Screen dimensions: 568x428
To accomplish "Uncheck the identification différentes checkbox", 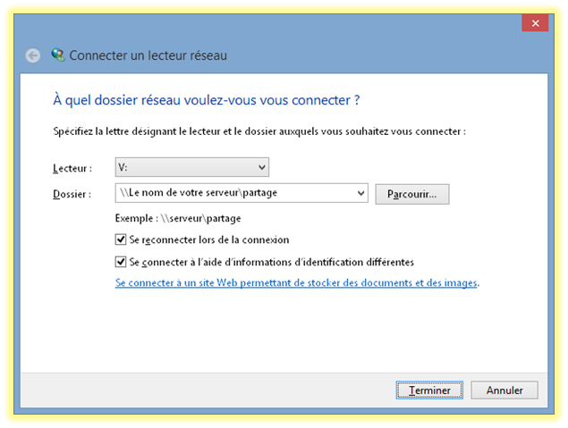I will click(x=120, y=262).
